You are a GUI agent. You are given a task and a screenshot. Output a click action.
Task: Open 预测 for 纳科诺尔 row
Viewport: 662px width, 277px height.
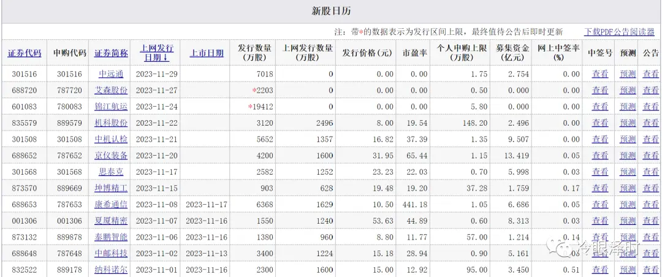(x=628, y=270)
